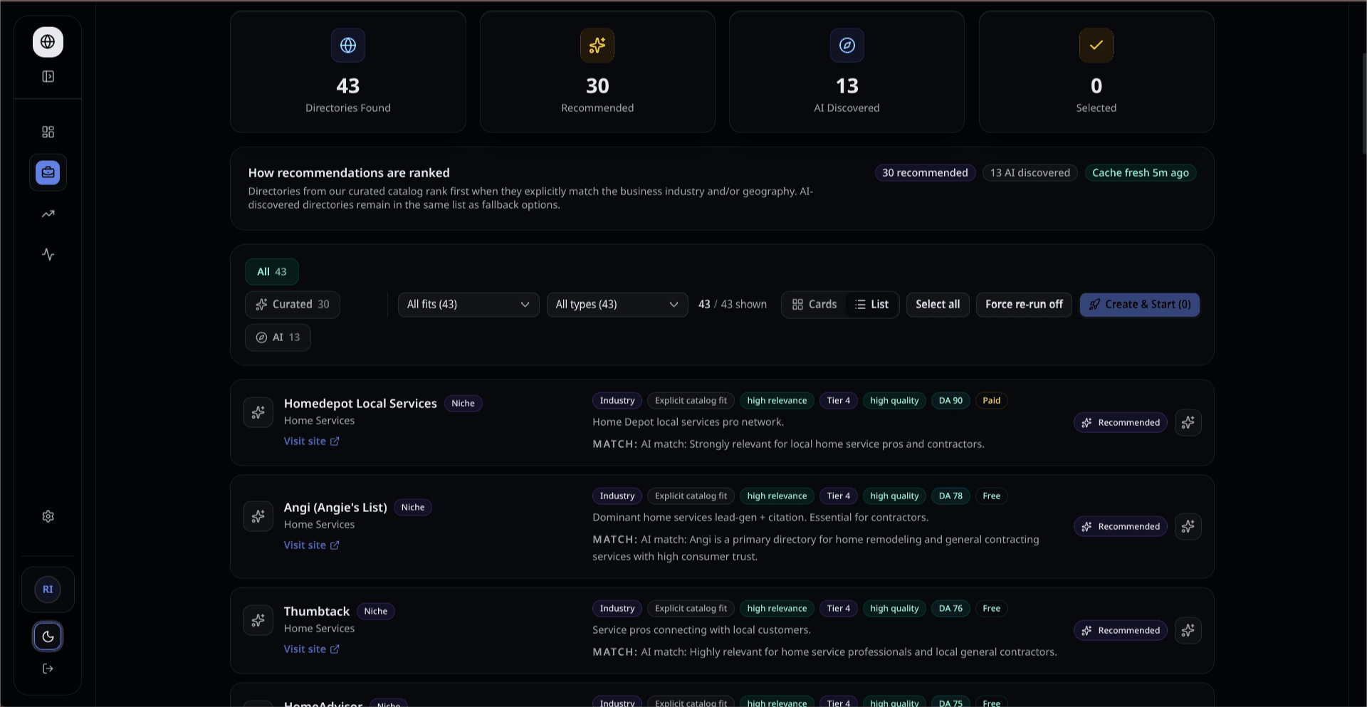Click the Niche tag beside Thumbtack
The height and width of the screenshot is (707, 1367).
[376, 611]
